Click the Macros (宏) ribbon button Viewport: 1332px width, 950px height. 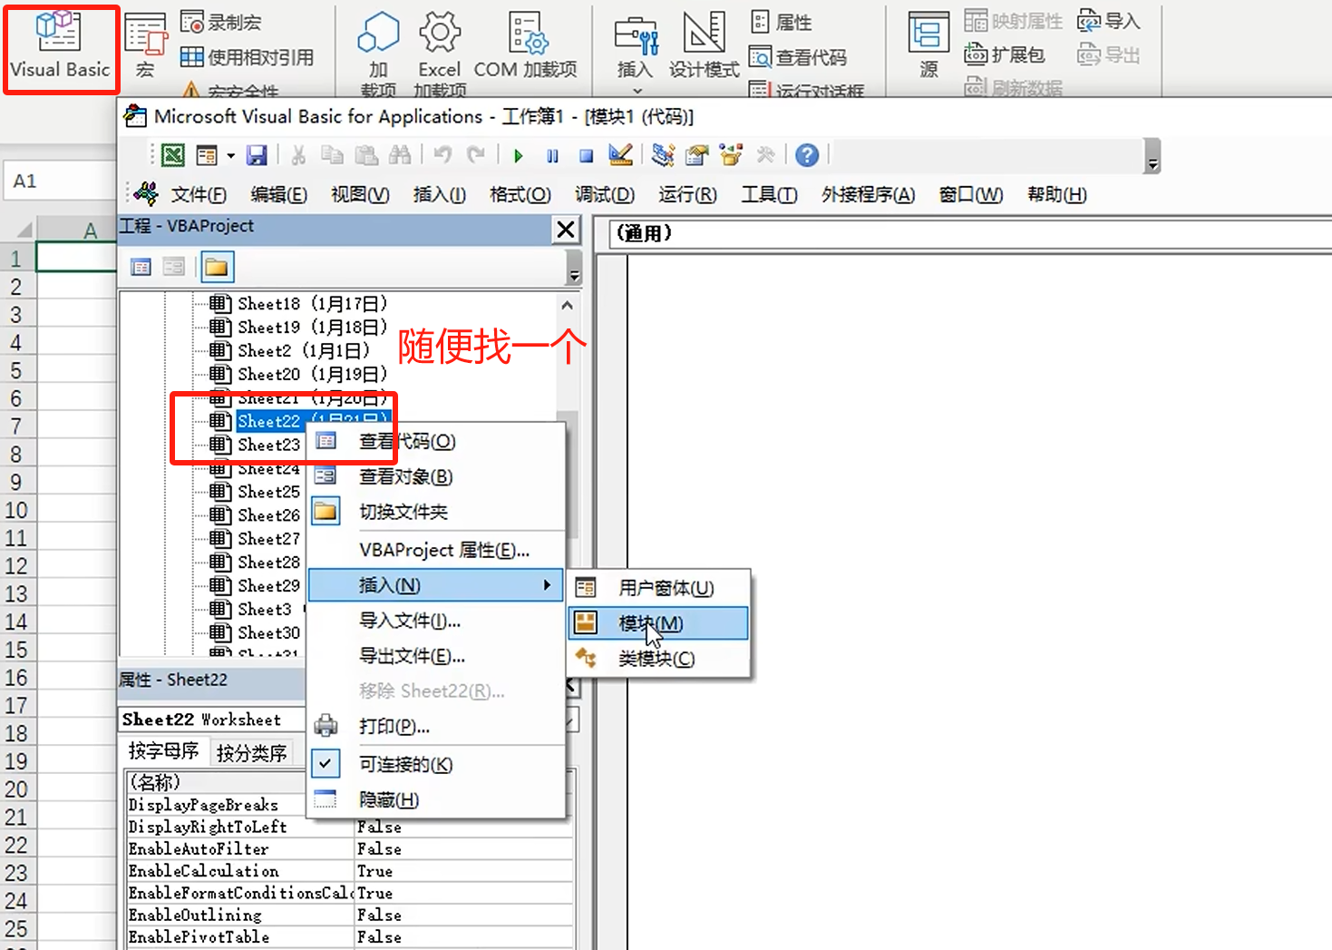[x=145, y=45]
